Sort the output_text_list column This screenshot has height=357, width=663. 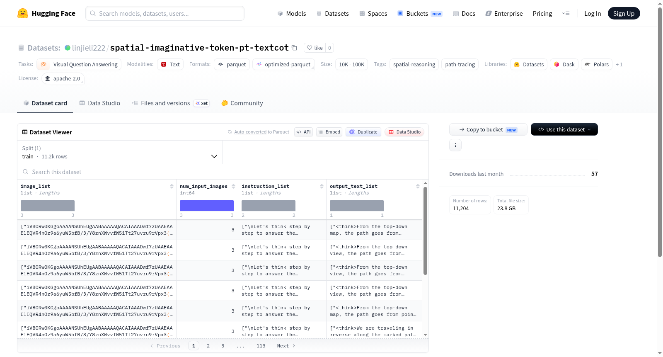[x=418, y=186]
